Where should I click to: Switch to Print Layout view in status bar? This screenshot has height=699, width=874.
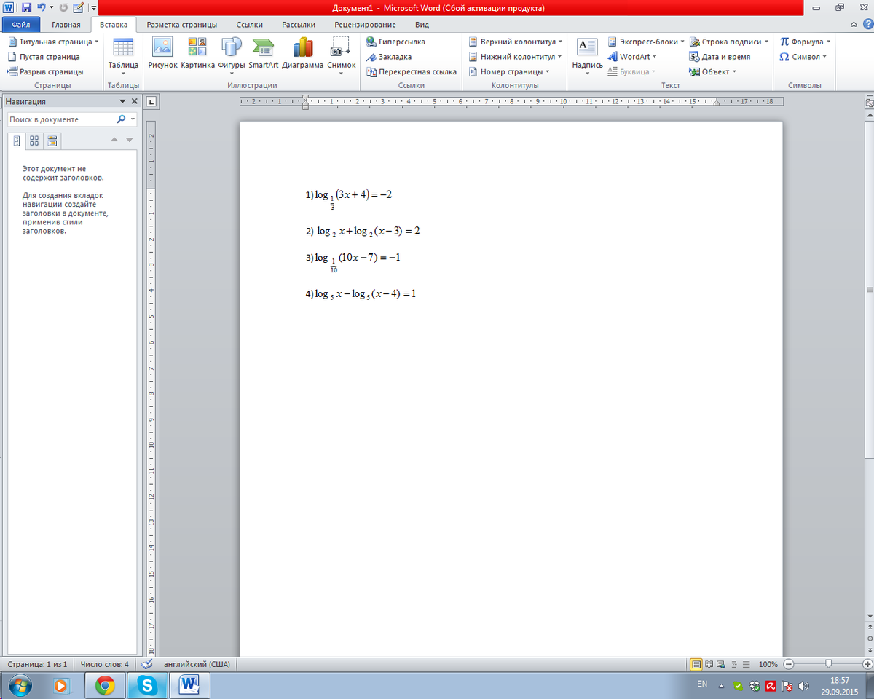click(x=696, y=664)
